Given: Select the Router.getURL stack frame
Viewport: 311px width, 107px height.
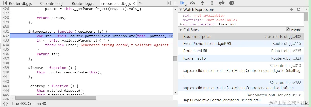Looking at the screenshot, I should tap(241, 51).
